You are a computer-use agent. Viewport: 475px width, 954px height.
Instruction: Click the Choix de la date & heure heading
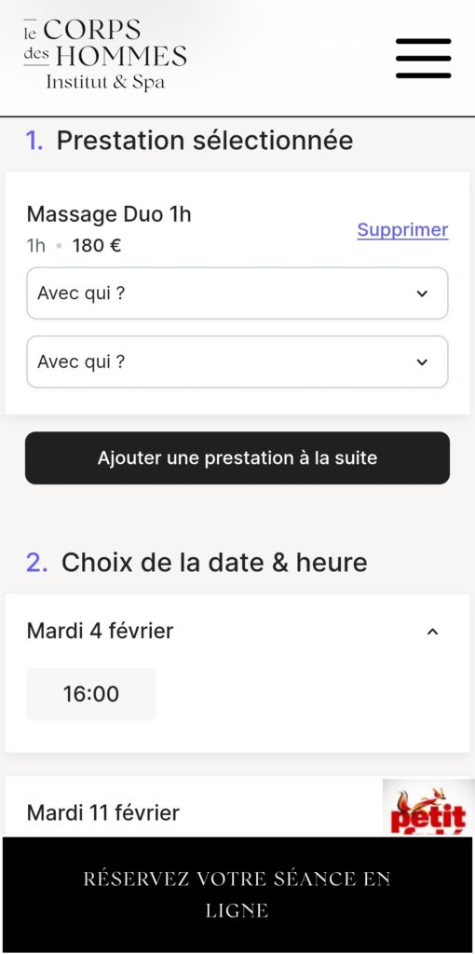pyautogui.click(x=214, y=563)
